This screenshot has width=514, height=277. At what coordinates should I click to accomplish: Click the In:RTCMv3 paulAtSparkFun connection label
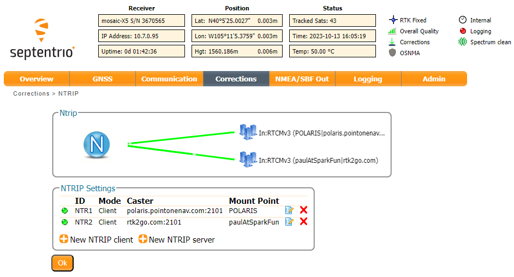318,161
